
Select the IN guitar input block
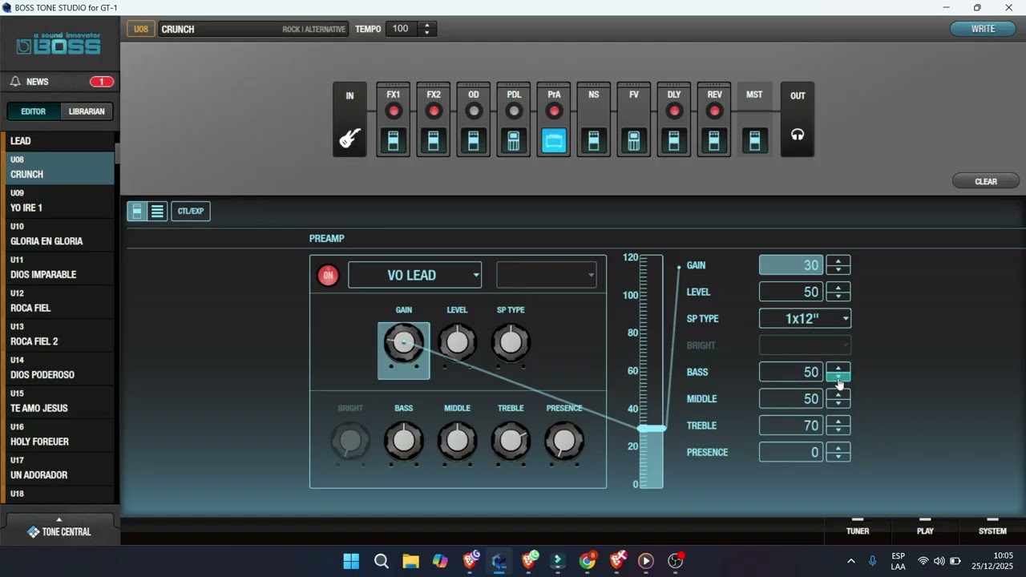(349, 119)
